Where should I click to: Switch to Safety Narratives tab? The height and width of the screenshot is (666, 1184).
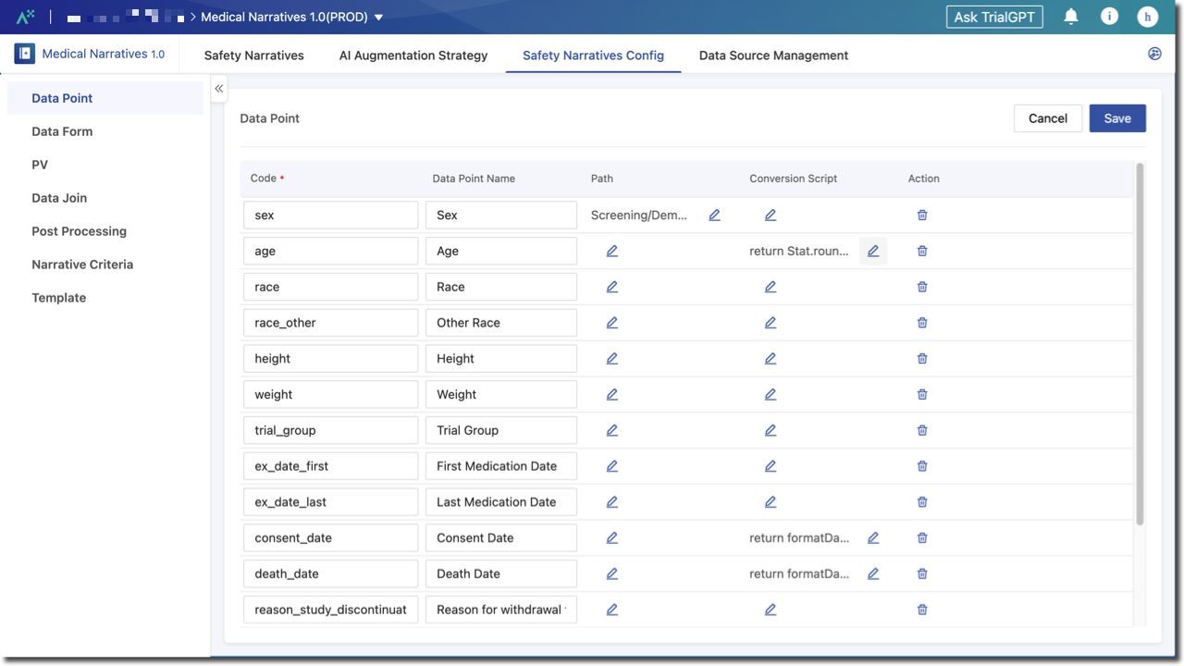(254, 55)
